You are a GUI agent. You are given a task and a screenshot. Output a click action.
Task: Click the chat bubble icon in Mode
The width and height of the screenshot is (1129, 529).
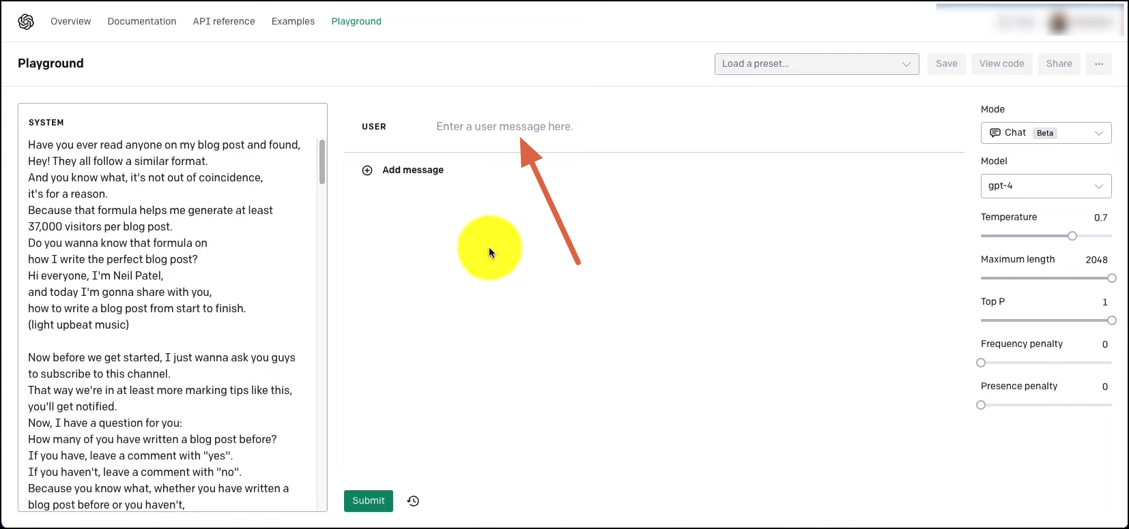(995, 133)
